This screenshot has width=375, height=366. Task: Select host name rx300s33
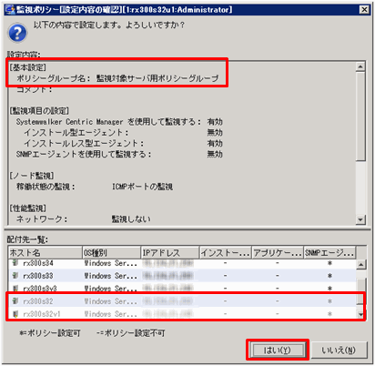coord(38,276)
